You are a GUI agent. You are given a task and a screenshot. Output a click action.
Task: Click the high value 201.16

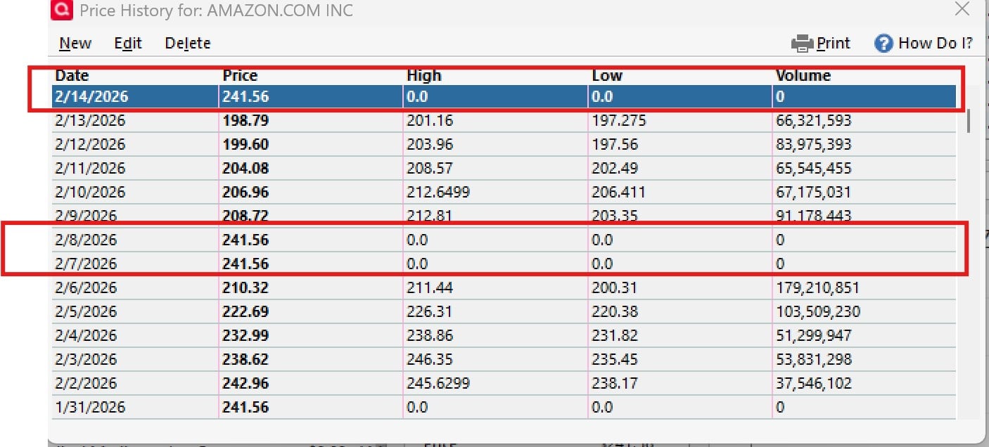tap(430, 121)
